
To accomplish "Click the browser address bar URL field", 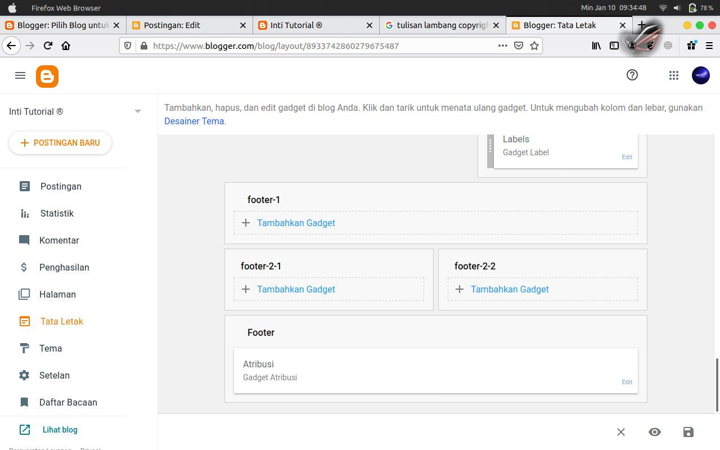I will click(309, 46).
